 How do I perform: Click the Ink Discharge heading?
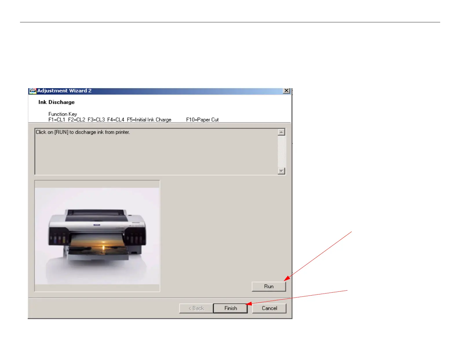pyautogui.click(x=57, y=102)
